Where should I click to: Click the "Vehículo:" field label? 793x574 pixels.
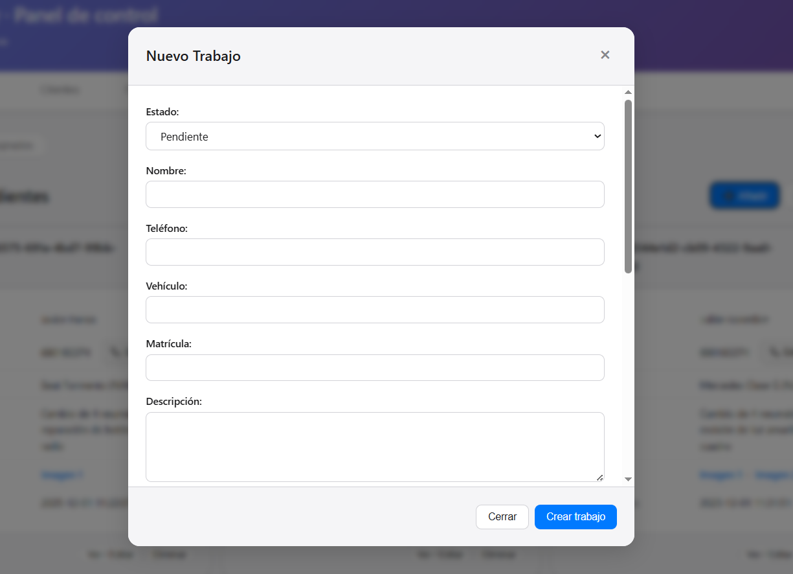[167, 286]
